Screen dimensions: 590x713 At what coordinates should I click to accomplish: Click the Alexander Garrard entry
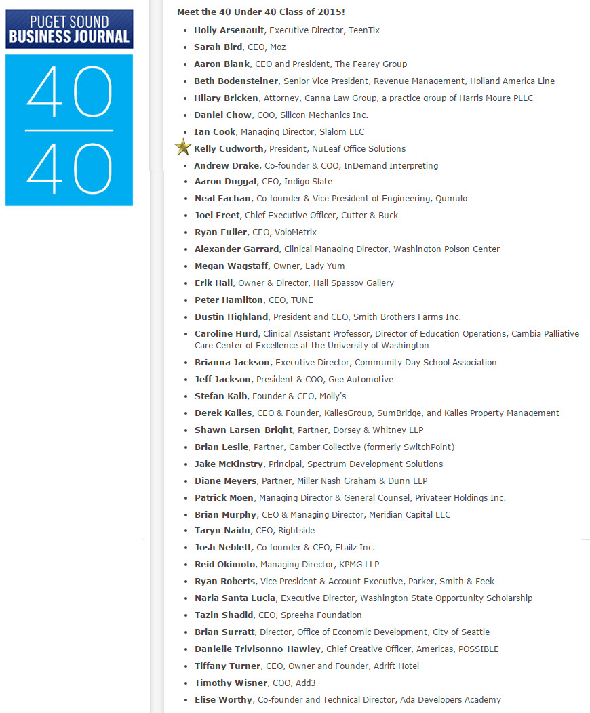[347, 249]
